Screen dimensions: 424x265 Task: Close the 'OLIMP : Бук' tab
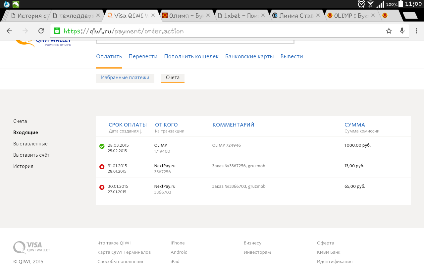[x=373, y=15]
